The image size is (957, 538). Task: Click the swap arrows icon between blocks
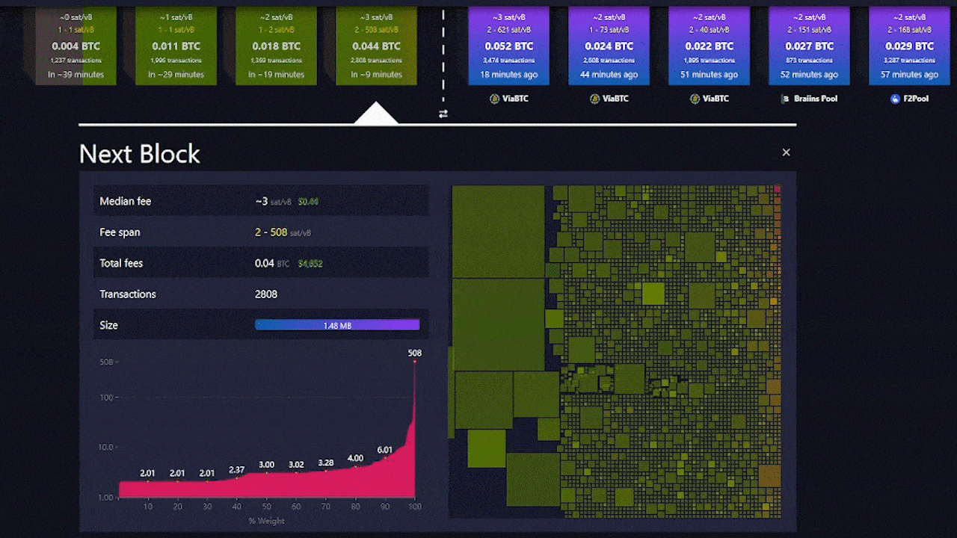point(443,114)
